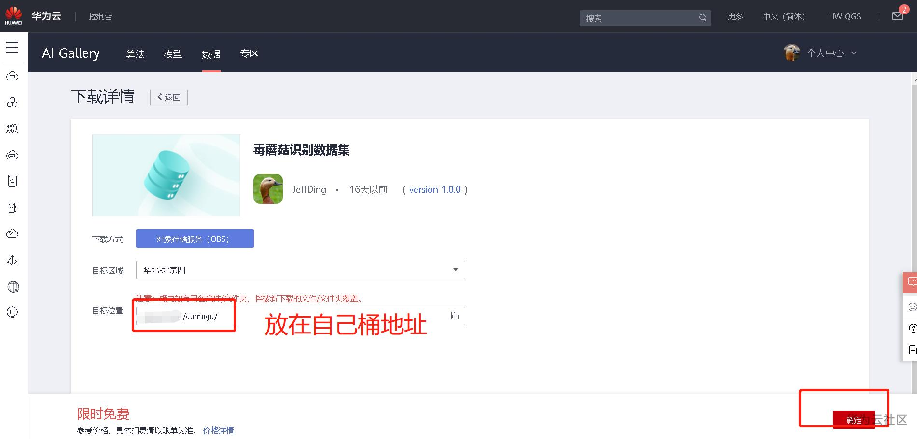
Task: Open the elastic cloud server sidebar icon
Action: point(13,76)
